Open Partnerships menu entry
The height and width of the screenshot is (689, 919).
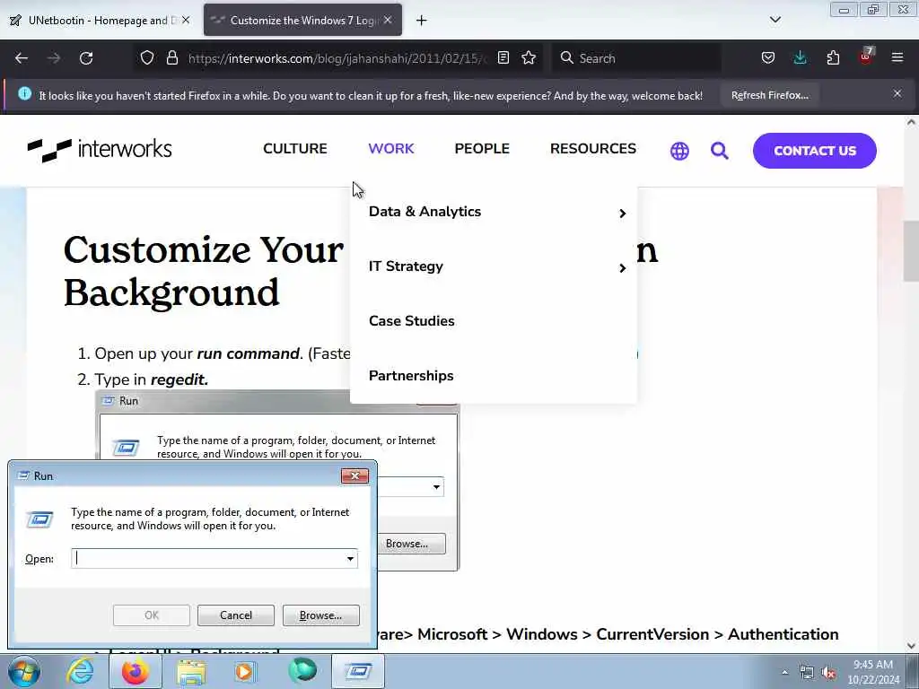(x=411, y=376)
